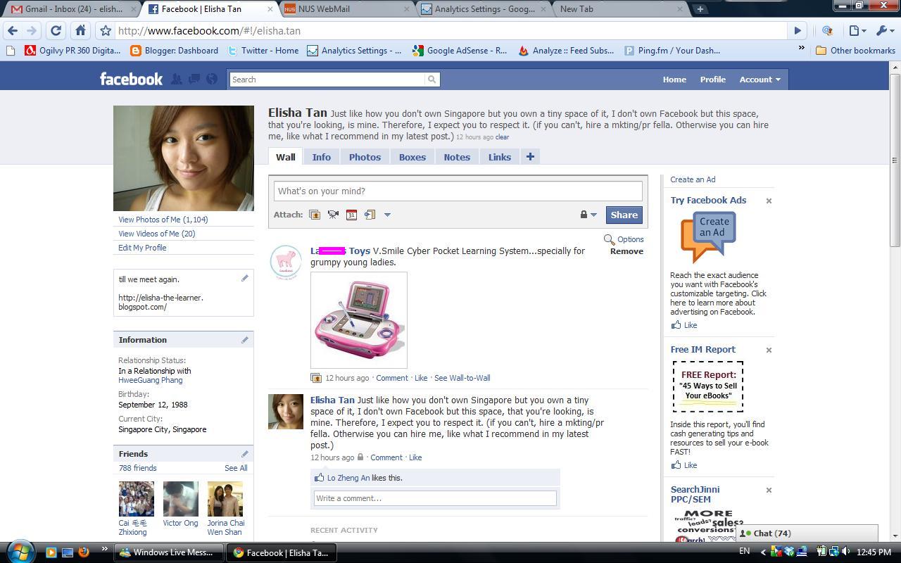Switch to the Info tab
901x563 pixels.
click(322, 157)
